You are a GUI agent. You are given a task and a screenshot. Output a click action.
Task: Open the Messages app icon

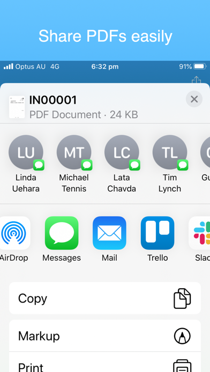62,232
